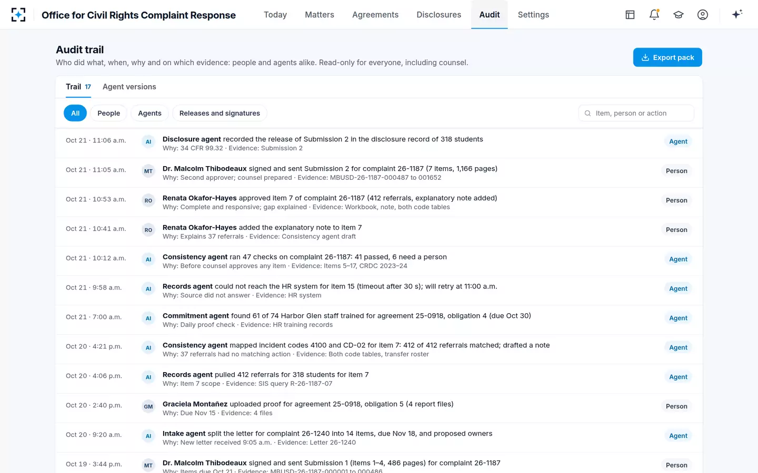Filter the trail by People
Screen dimensions: 758x473
click(x=109, y=113)
